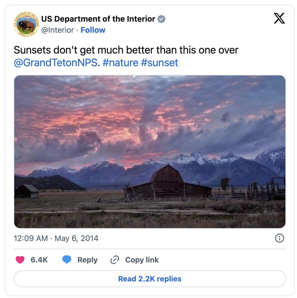Viewport: 297px width, 298px height.
Task: Open the @GrandTetonNPS mention link
Action: (x=55, y=63)
